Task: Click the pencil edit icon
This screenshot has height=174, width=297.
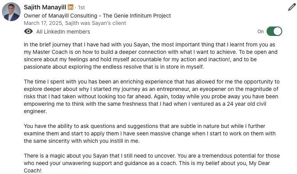Action: pyautogui.click(x=292, y=7)
